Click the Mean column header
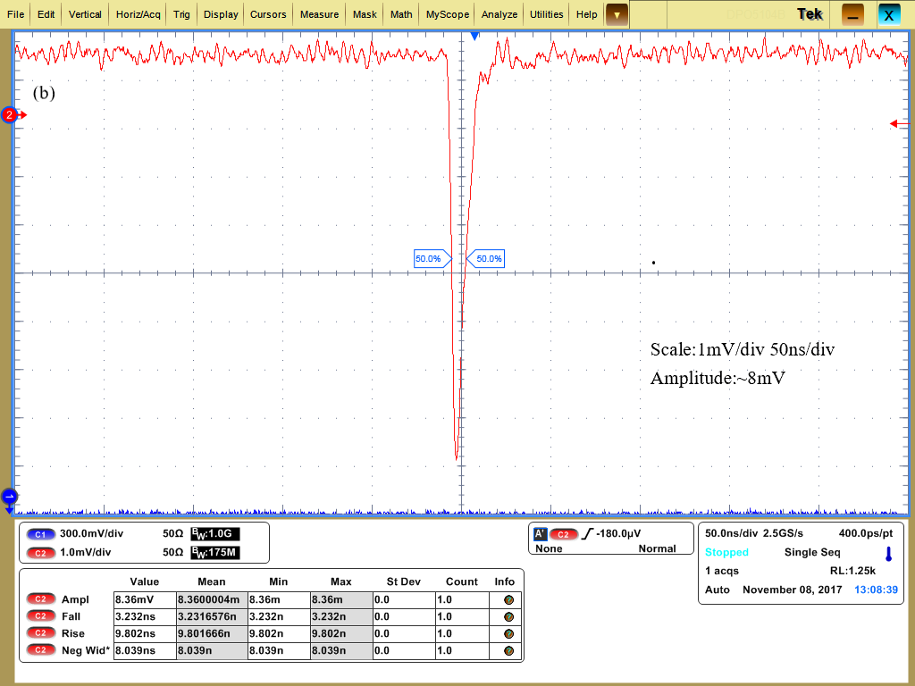The width and height of the screenshot is (915, 686). point(211,581)
